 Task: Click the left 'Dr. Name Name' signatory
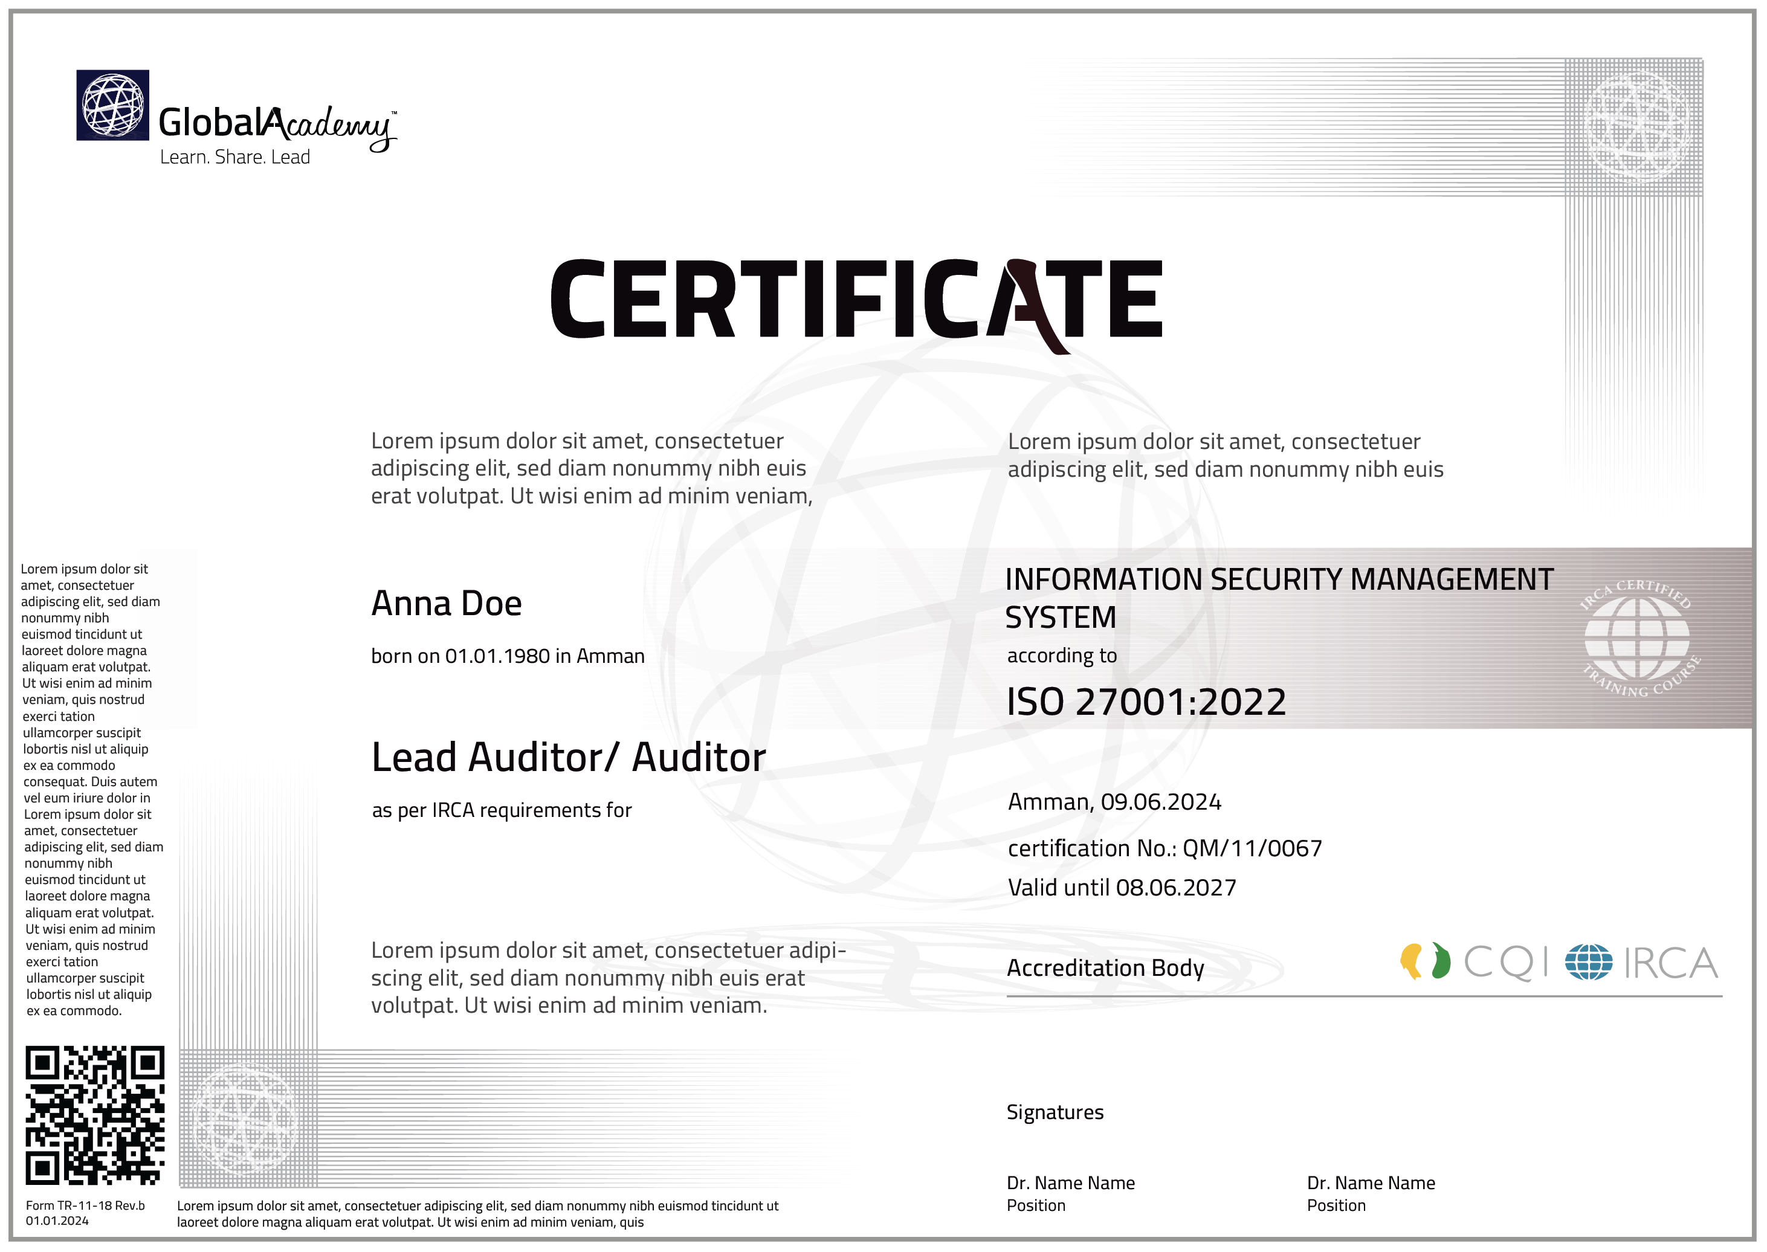point(1071,1183)
